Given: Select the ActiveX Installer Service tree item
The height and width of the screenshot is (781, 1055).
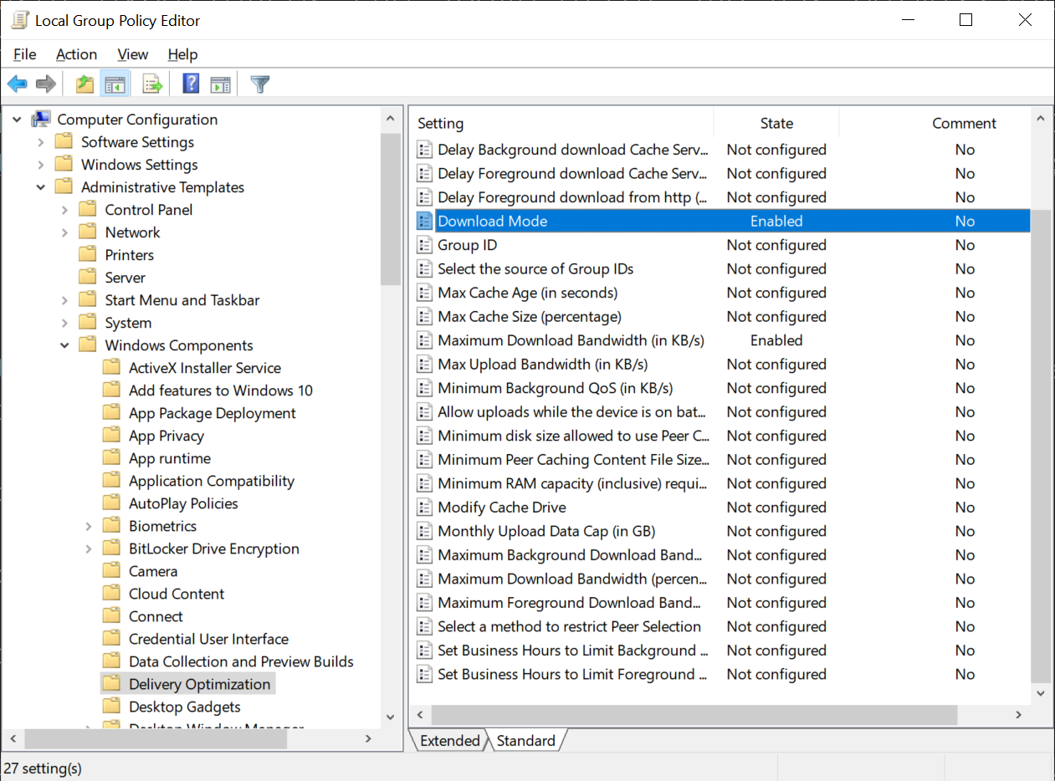Looking at the screenshot, I should pyautogui.click(x=205, y=368).
